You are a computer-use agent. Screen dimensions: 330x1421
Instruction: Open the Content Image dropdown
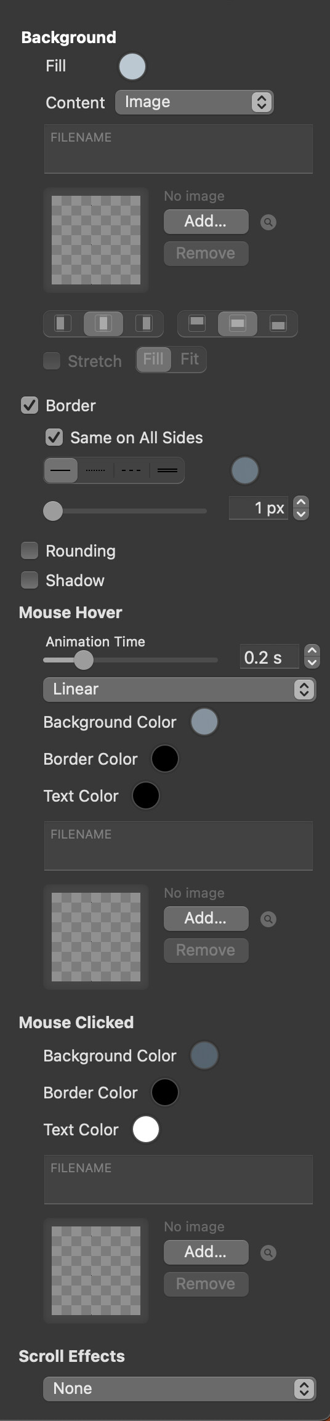click(195, 102)
